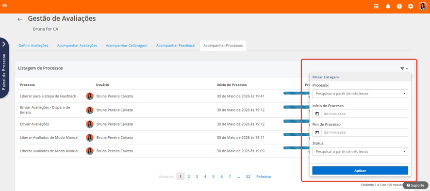Viewport: 430px width, 191px height.
Task: Jump to last page 22
Action: point(248,177)
